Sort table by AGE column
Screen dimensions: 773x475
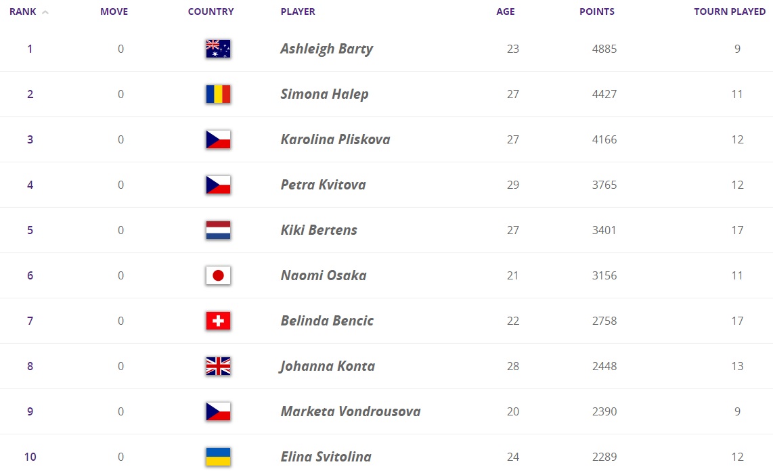pos(506,12)
